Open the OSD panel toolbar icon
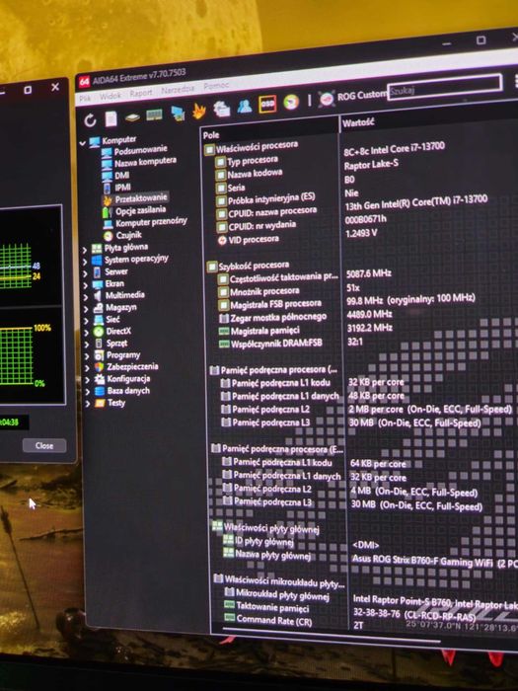Screen dimensions: 518x691 click(x=267, y=104)
